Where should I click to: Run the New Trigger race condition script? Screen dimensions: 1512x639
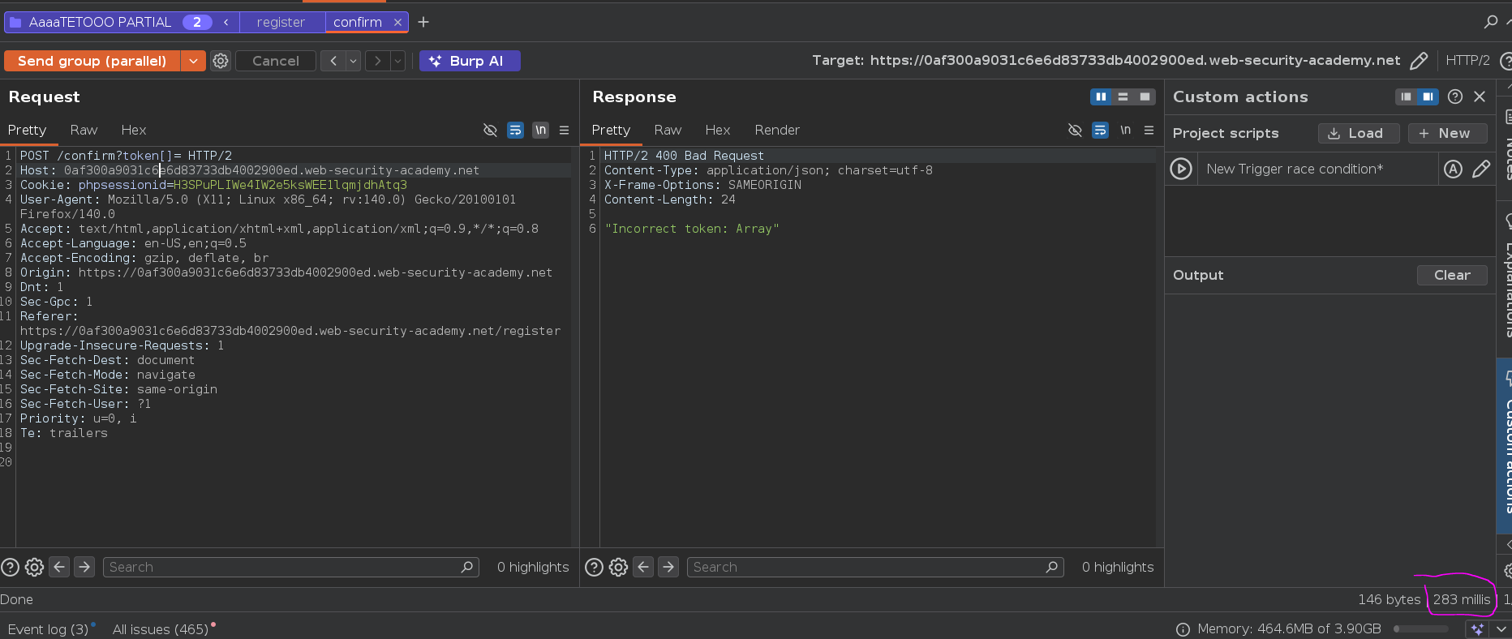(1181, 169)
